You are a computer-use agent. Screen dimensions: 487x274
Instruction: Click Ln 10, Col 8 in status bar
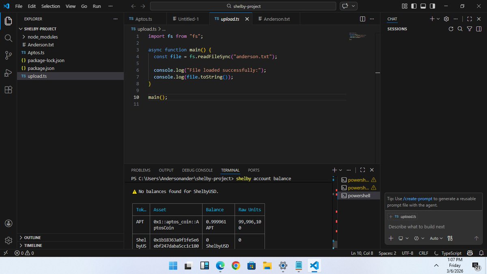[x=362, y=253]
